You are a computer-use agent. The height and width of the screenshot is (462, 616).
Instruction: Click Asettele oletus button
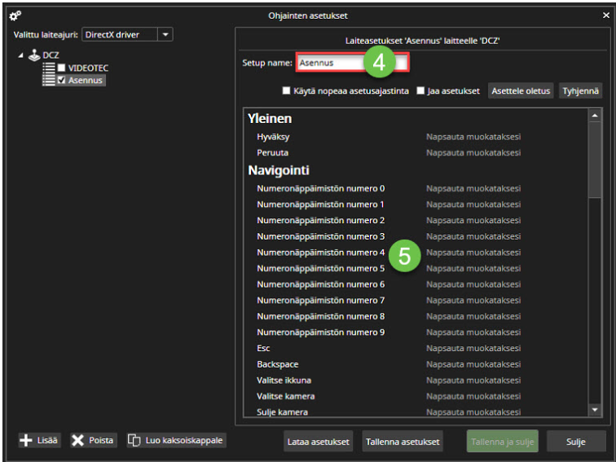521,90
